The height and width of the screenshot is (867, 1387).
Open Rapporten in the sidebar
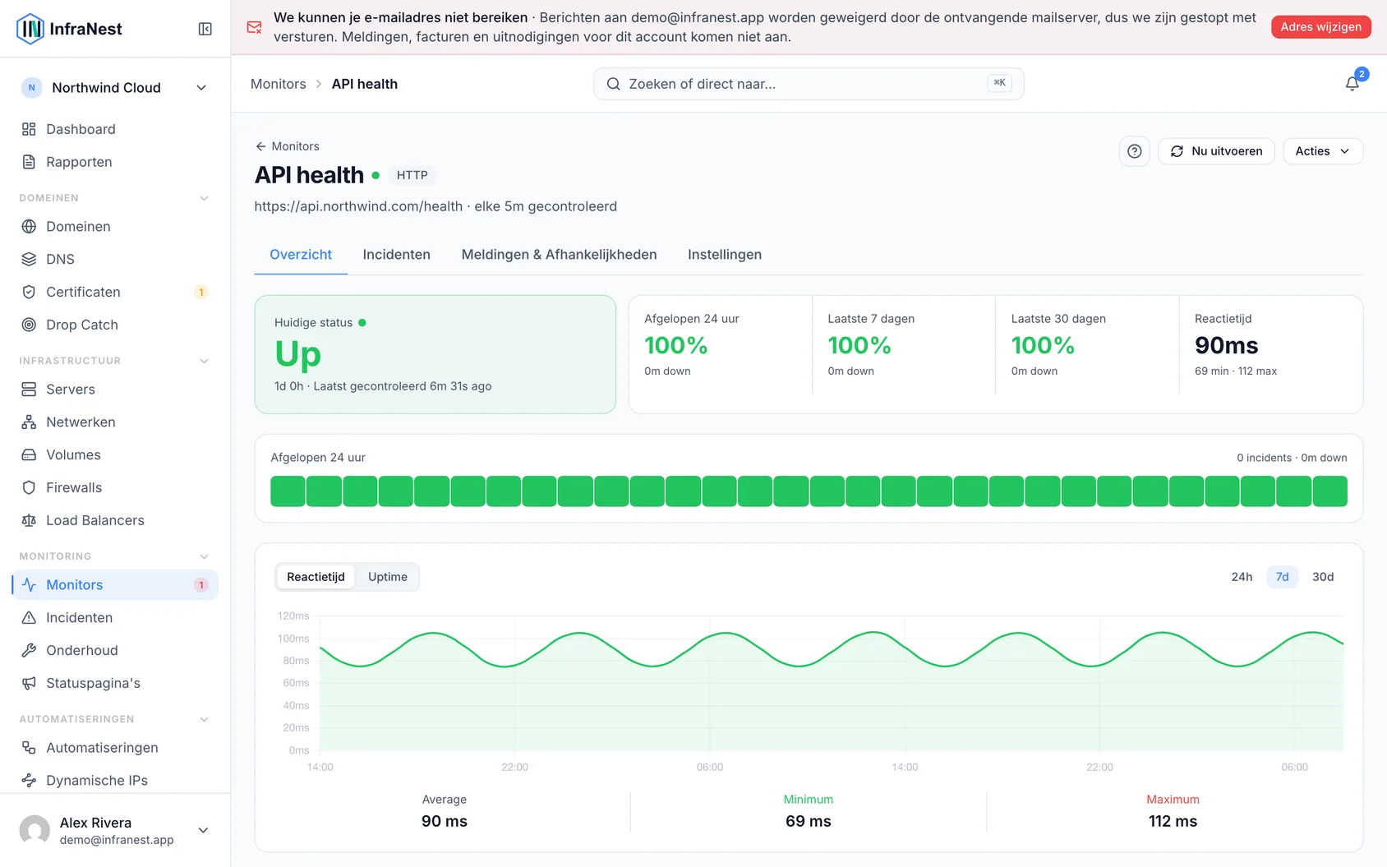coord(115,162)
